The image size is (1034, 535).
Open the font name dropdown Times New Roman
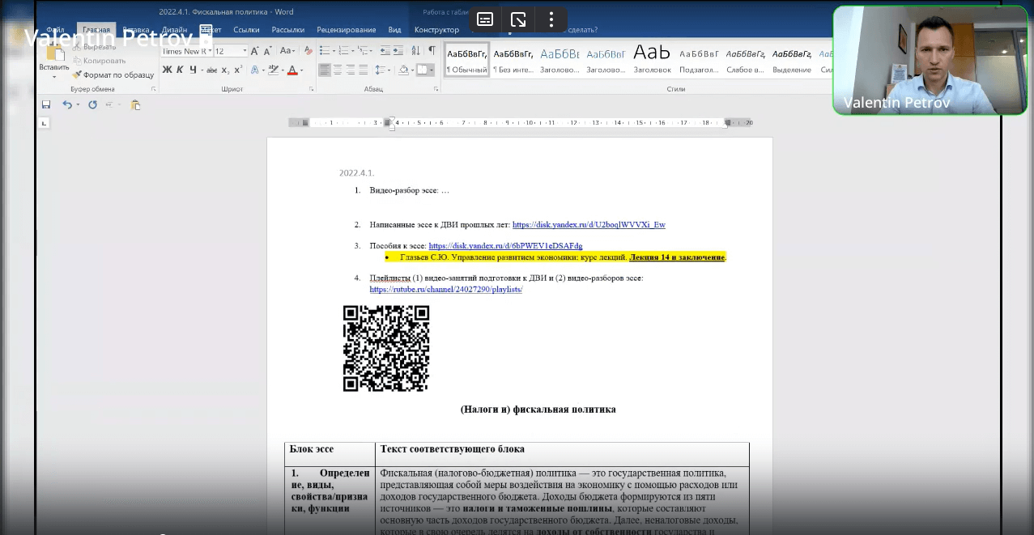pos(209,51)
